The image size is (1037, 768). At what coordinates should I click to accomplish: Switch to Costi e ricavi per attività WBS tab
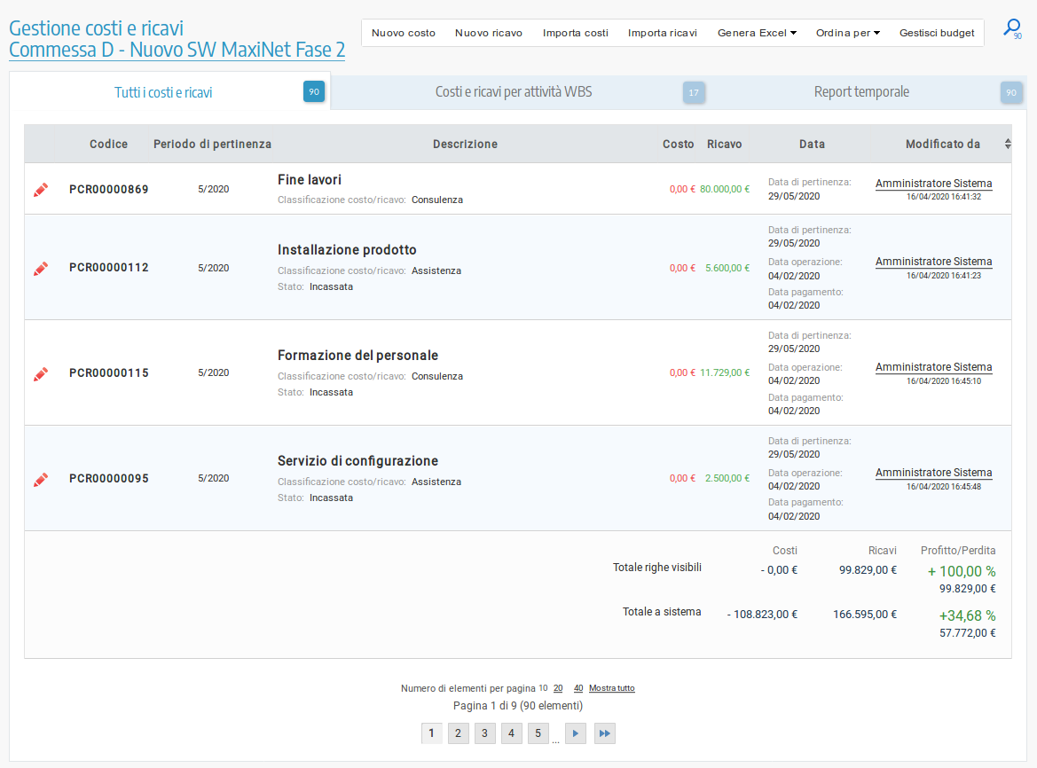point(514,92)
